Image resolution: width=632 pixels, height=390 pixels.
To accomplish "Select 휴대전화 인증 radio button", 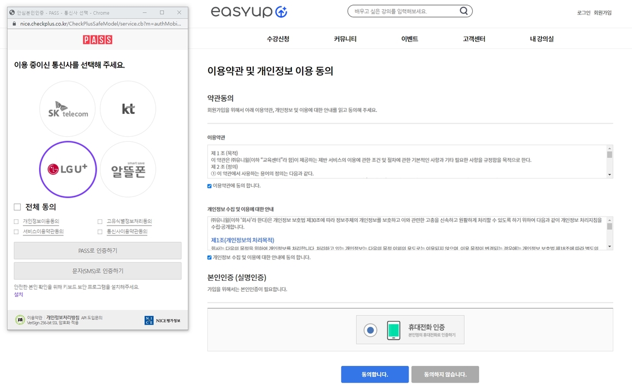I will (371, 330).
